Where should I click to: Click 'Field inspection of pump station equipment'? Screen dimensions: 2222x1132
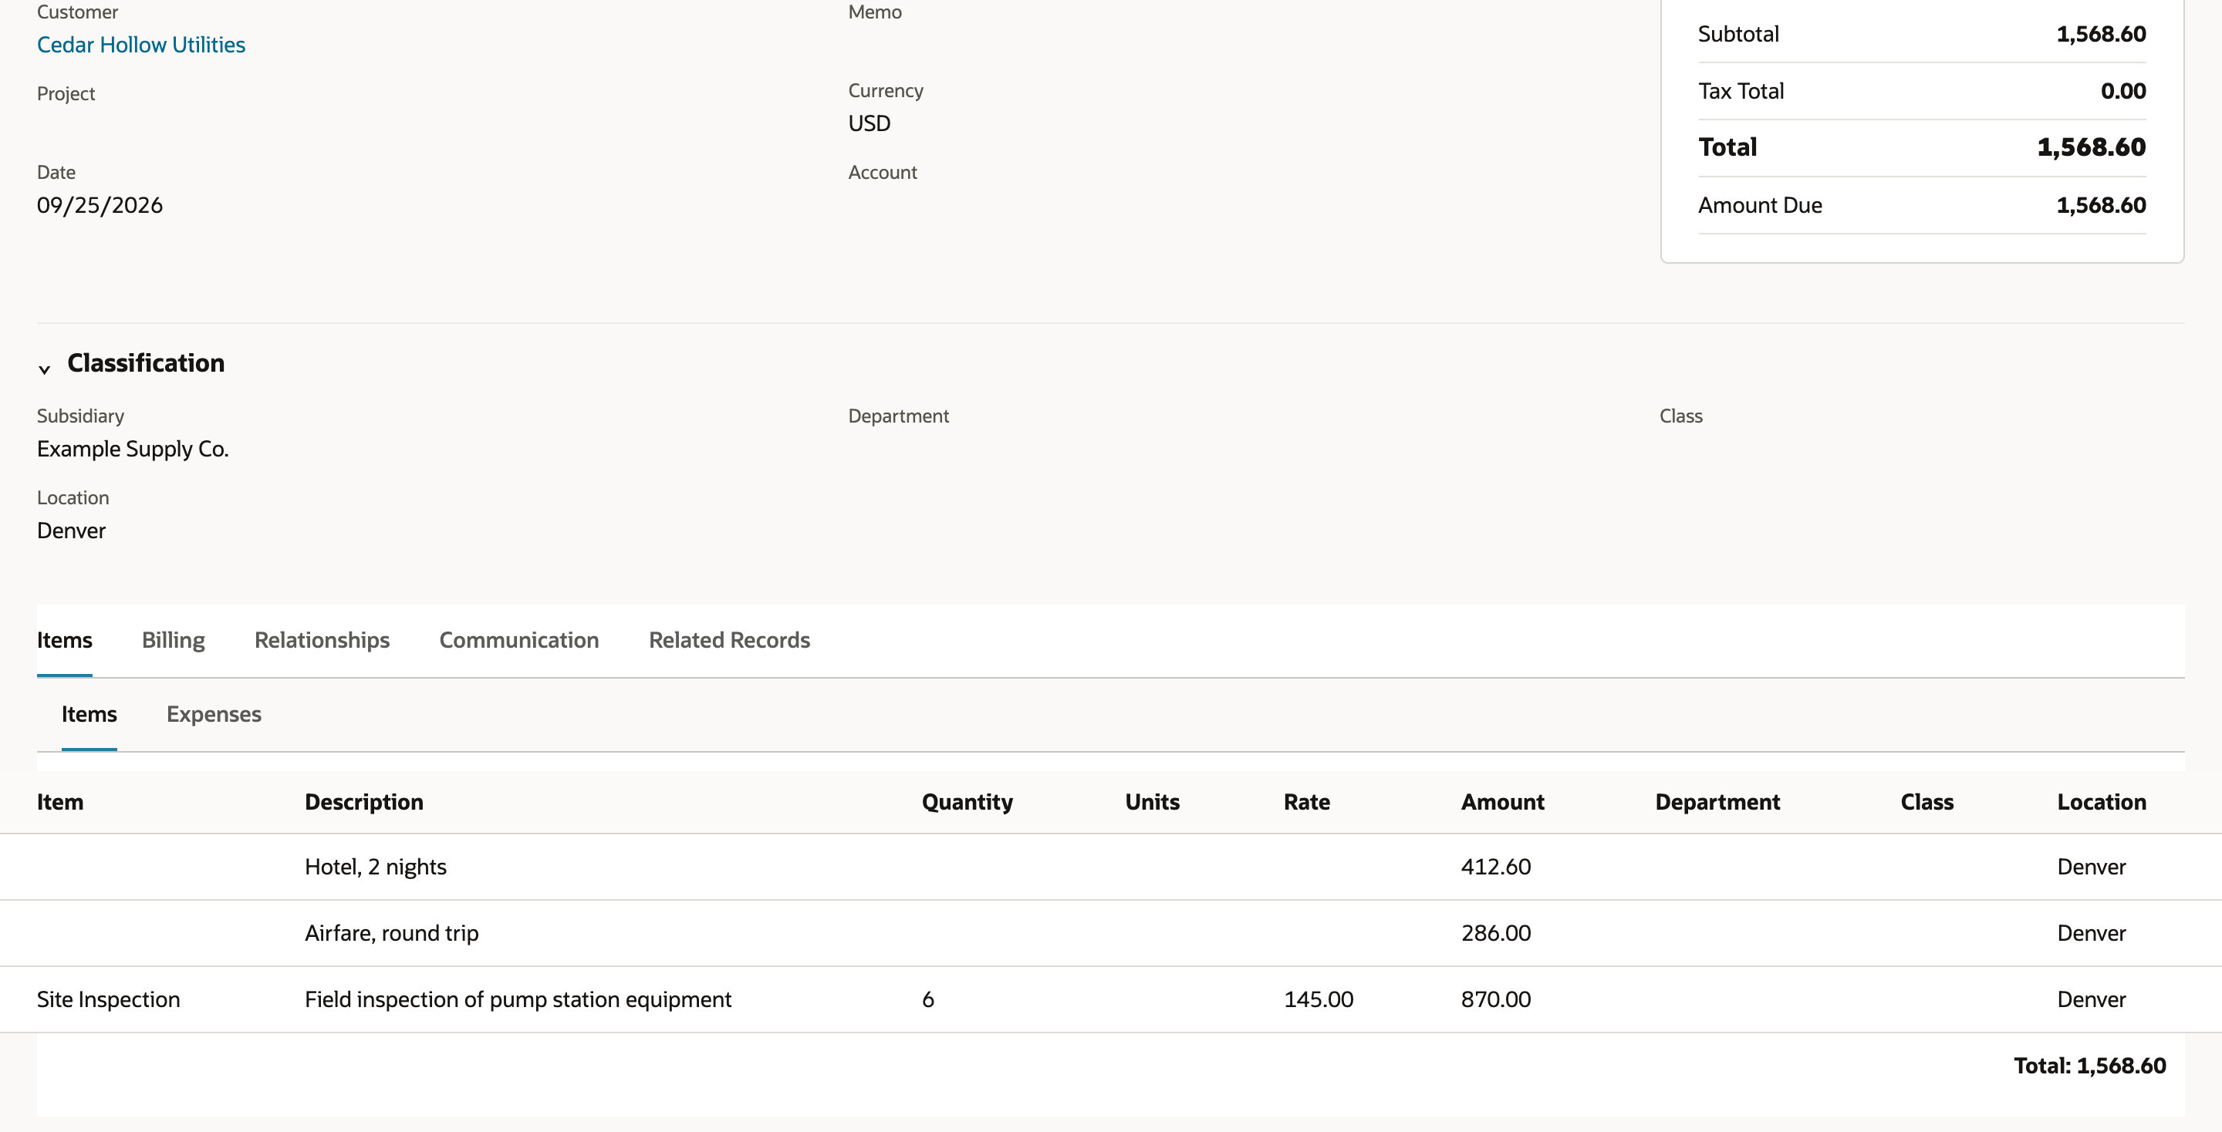click(x=518, y=999)
